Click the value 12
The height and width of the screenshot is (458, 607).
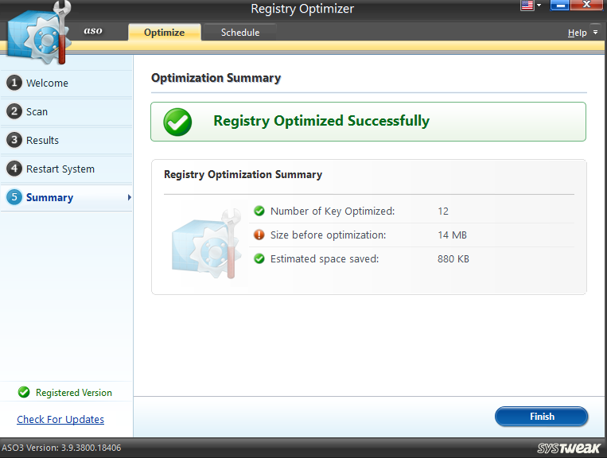[x=443, y=212]
